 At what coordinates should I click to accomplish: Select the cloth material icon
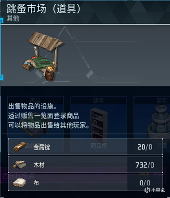coord(19,183)
